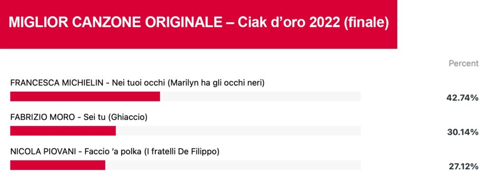Click the red bar for Fabrizio Moro
The width and height of the screenshot is (486, 182).
pyautogui.click(x=63, y=131)
